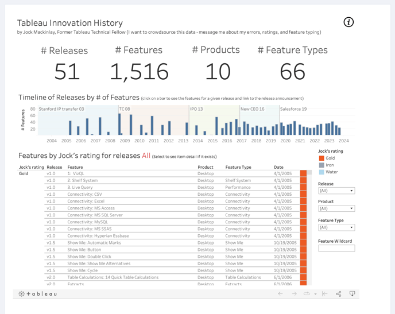The image size is (395, 314).
Task: Click the first 2005 release bar
Action: 70,128
